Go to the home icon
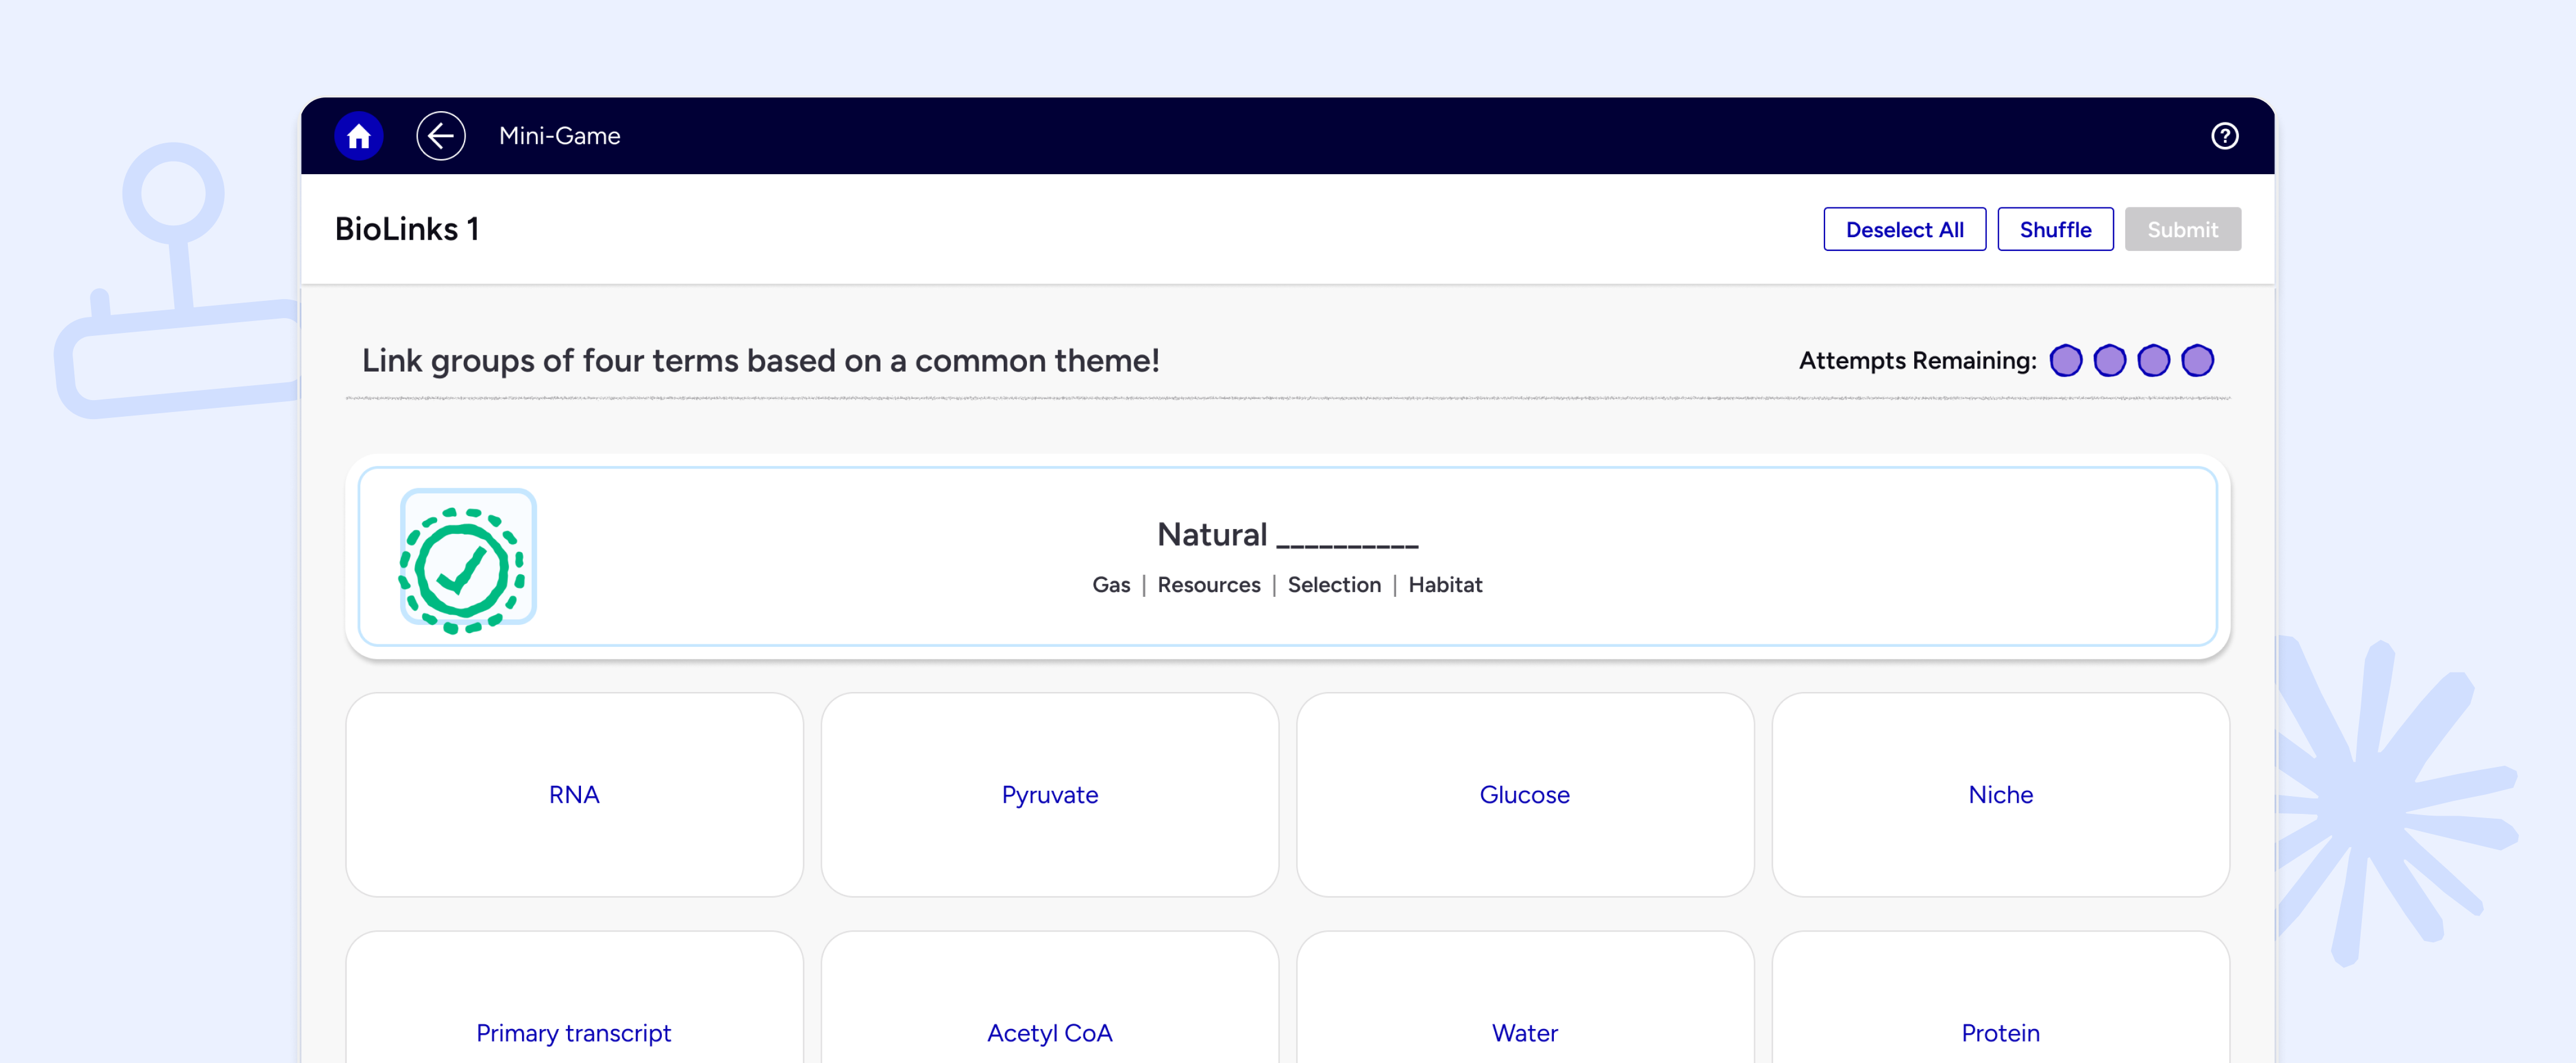Viewport: 2576px width, 1063px height. 359,136
